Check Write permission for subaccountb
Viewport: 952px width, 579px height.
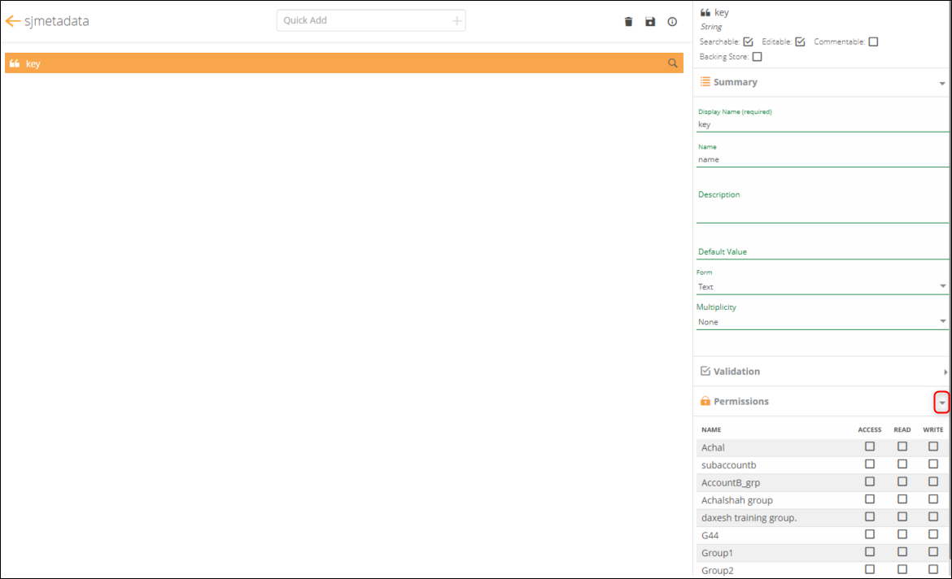click(933, 464)
